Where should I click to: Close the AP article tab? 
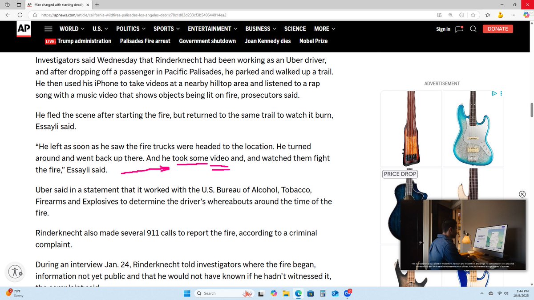pos(88,5)
